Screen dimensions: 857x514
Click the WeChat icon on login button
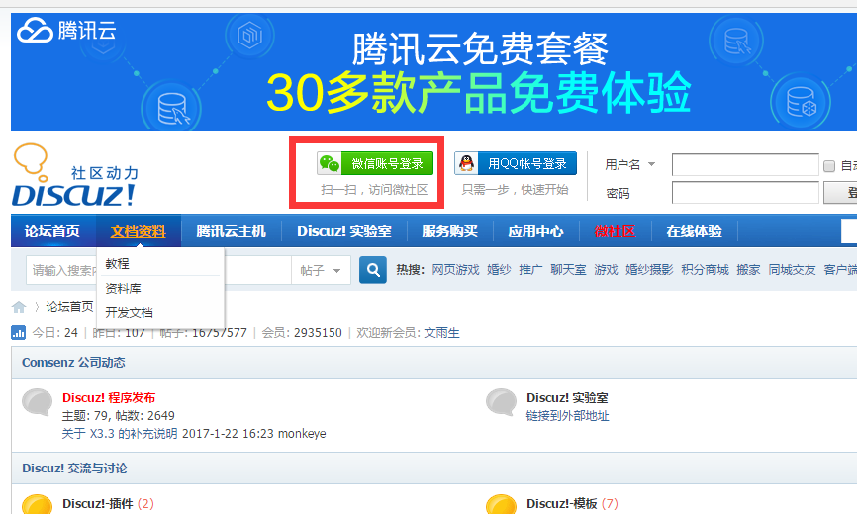point(330,163)
